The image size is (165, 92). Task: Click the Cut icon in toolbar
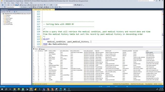click(38, 5)
